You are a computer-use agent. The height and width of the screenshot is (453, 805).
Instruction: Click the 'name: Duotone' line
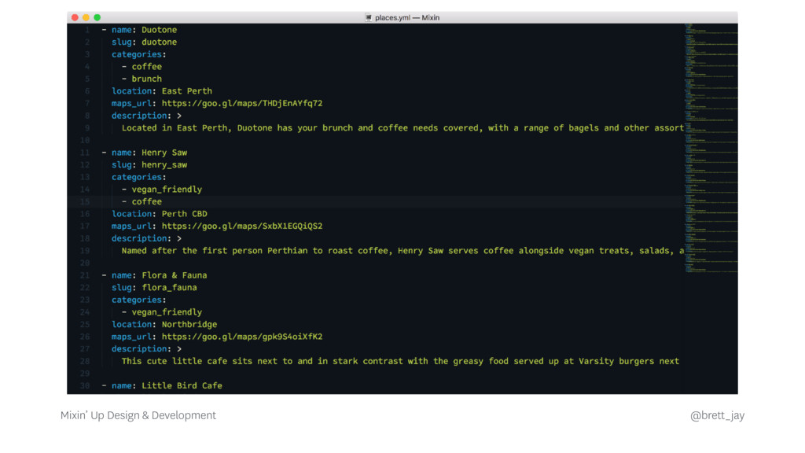139,30
